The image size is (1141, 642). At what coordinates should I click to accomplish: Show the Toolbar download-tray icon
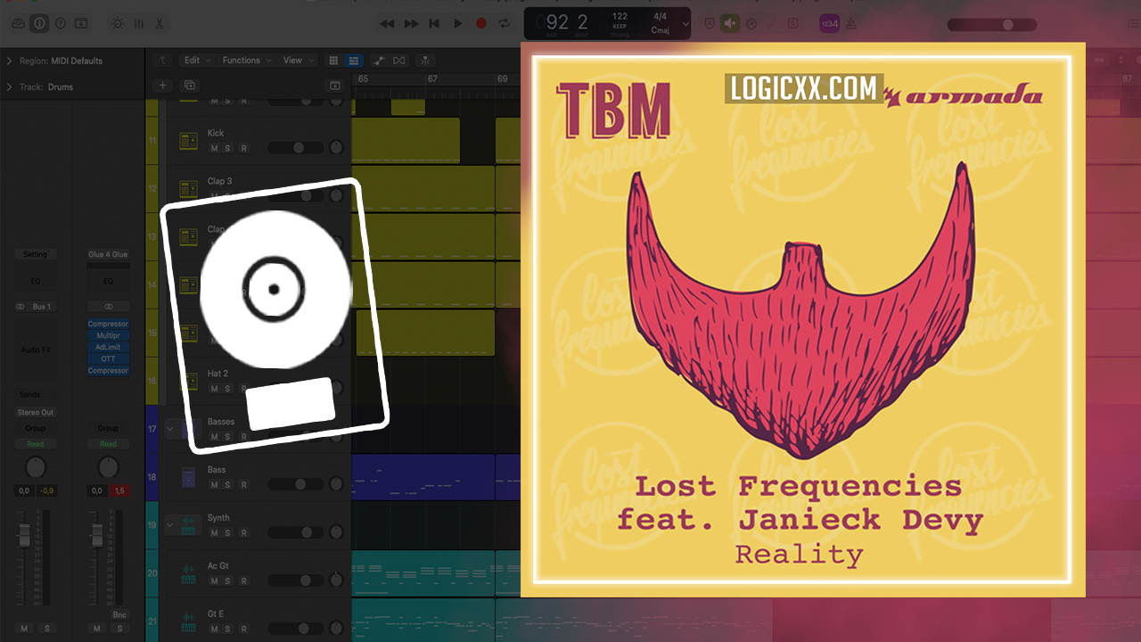81,24
